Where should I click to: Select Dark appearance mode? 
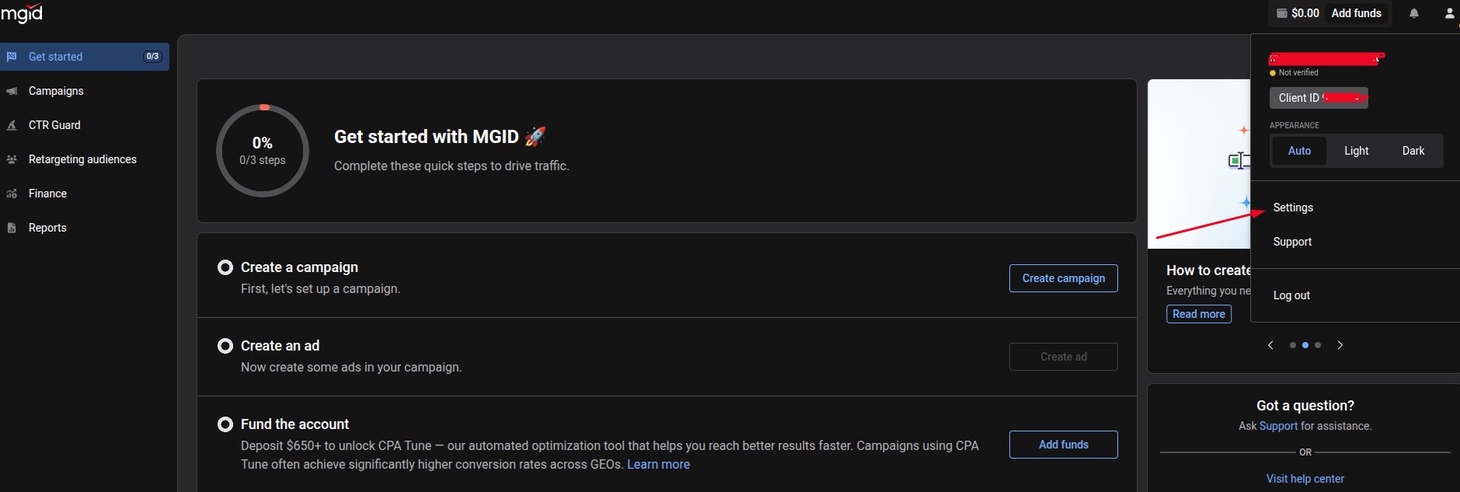coord(1413,151)
